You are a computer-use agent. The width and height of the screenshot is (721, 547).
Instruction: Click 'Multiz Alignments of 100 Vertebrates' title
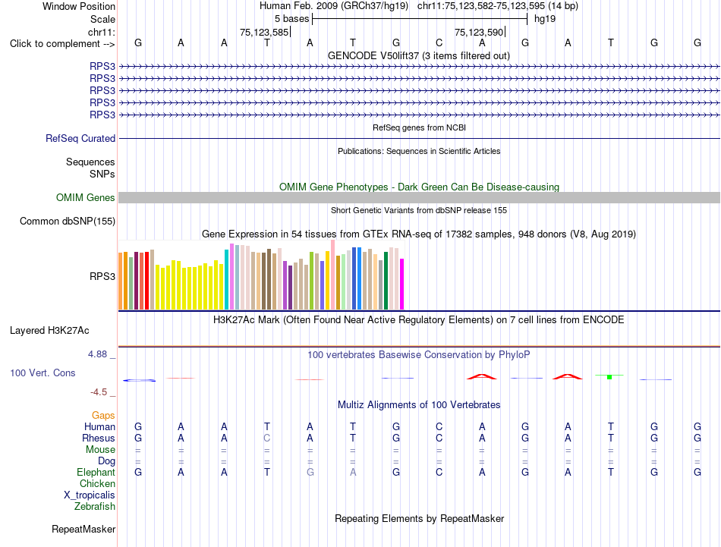point(419,404)
